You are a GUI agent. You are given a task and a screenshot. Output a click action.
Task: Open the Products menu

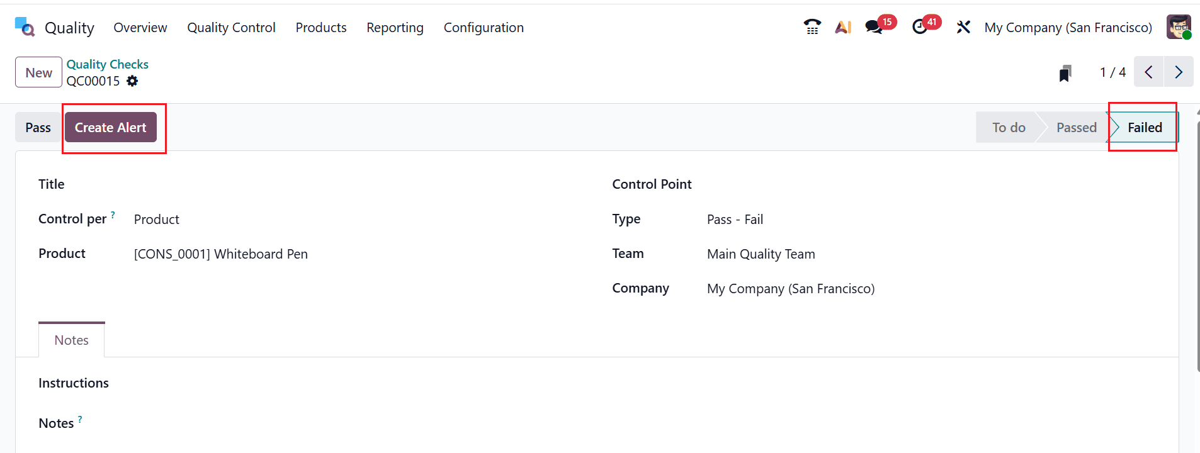pos(321,28)
